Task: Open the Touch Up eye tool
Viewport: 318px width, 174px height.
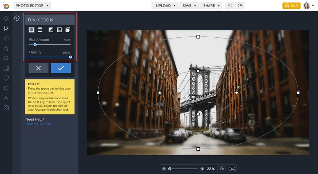Action: (x=6, y=39)
